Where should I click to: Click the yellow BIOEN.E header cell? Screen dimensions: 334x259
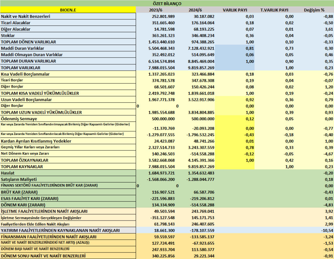click(68, 10)
